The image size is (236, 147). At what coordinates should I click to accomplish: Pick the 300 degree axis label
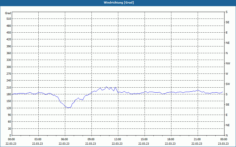[9, 67]
